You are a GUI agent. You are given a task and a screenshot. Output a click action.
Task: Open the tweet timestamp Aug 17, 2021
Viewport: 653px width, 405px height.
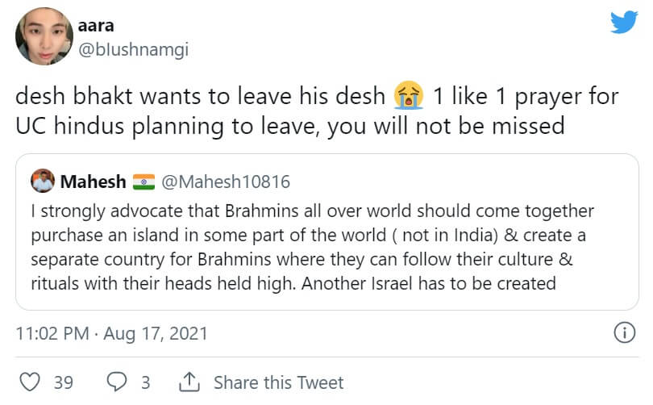tap(112, 332)
